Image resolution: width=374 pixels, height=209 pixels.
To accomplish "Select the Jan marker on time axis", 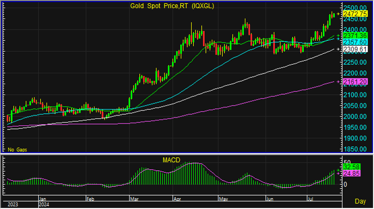I will point(42,199).
